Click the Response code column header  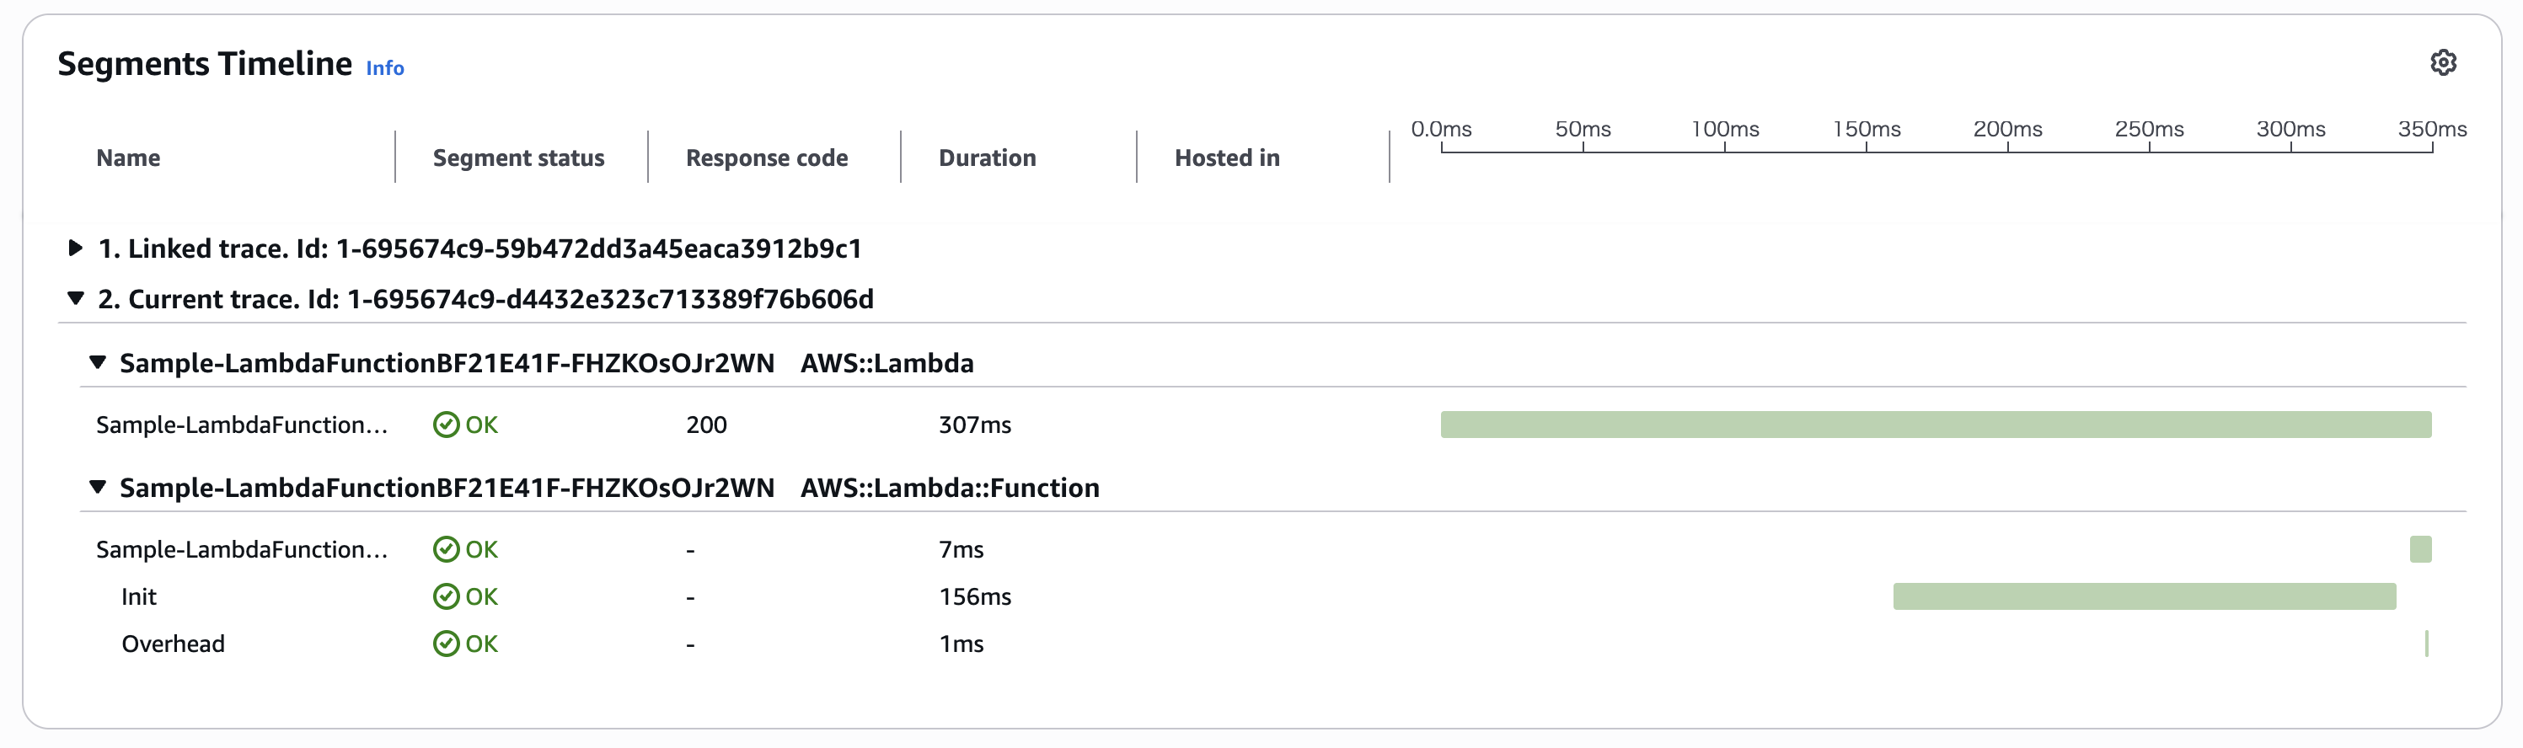coord(766,158)
